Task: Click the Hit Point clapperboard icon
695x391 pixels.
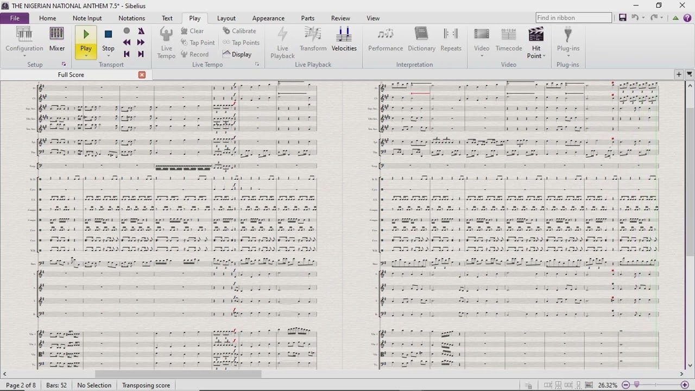Action: tap(536, 34)
